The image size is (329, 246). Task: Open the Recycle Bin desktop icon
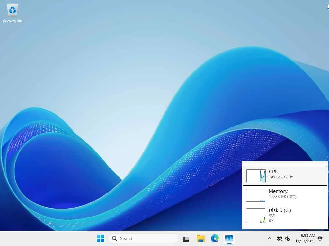[x=13, y=13]
